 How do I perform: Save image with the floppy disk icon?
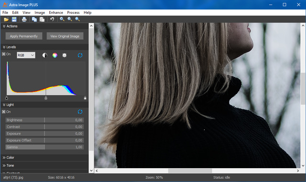point(14,19)
